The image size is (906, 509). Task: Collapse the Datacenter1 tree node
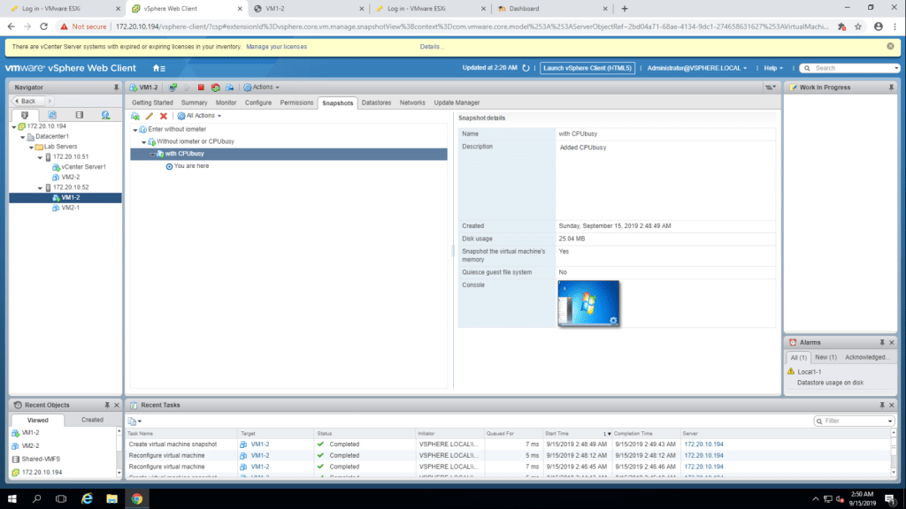coord(19,137)
